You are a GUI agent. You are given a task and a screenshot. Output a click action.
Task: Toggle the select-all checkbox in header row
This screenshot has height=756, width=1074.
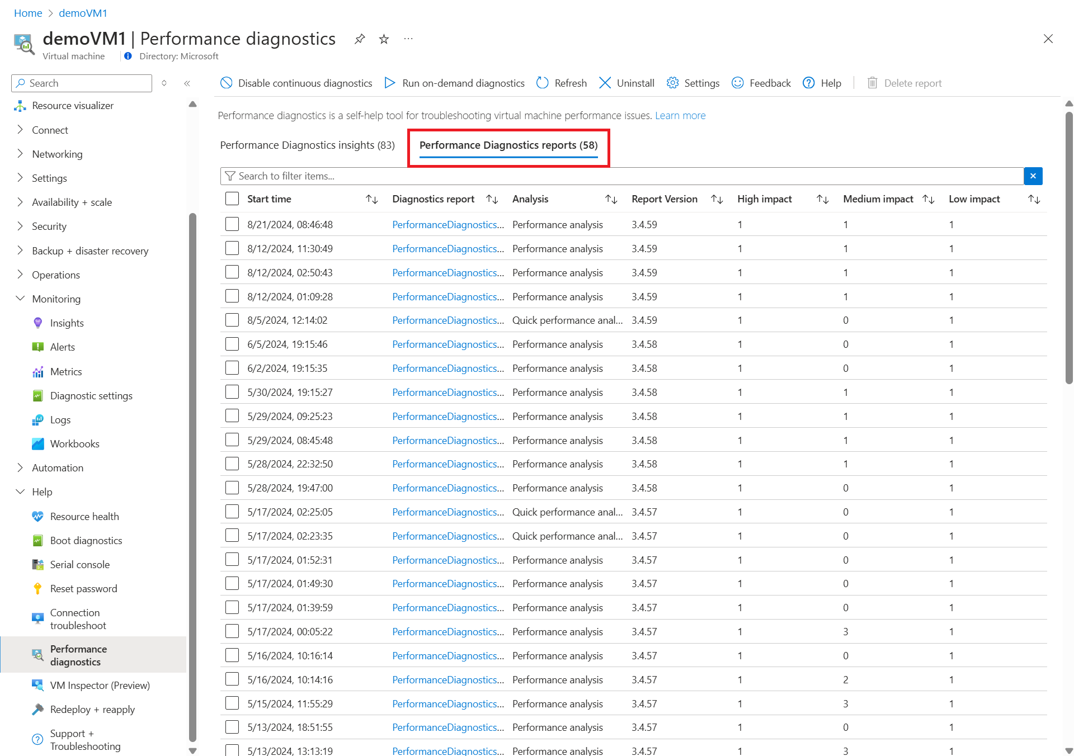pos(232,199)
